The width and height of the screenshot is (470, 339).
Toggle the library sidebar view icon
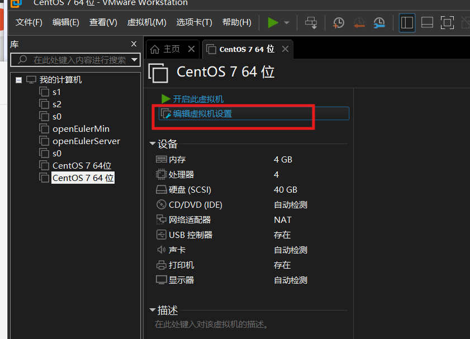click(x=407, y=23)
